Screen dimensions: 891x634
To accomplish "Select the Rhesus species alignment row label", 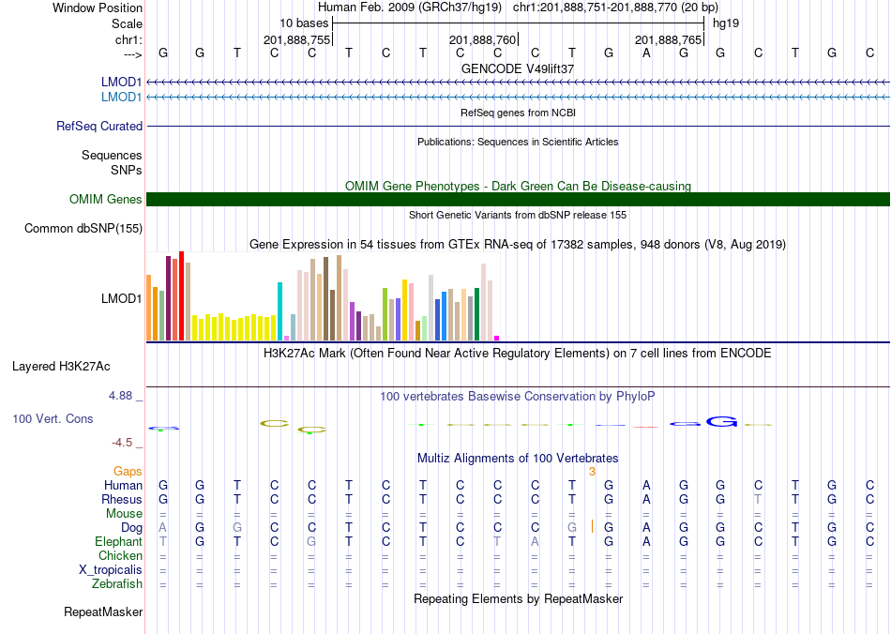I will [x=122, y=499].
